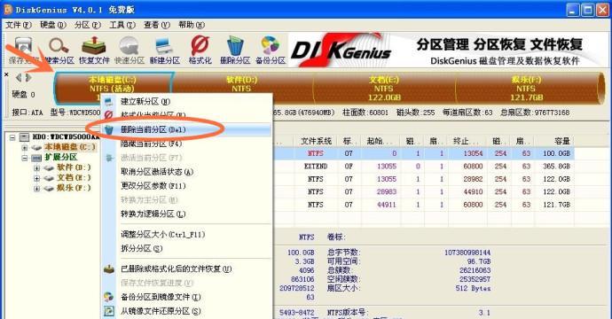Expand the 软件(D:) tree node
Viewport: 612px width, 319px height.
36,168
